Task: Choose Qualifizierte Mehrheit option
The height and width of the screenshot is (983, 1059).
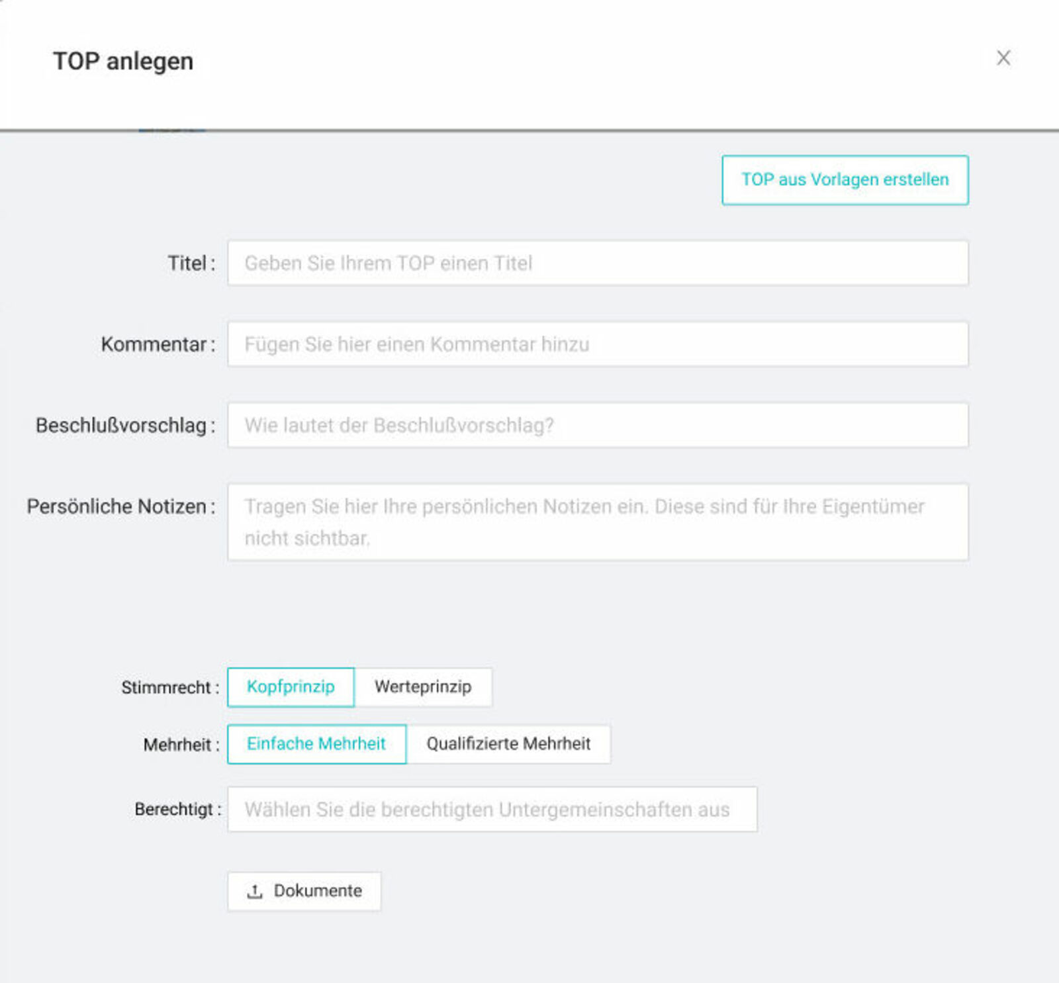Action: click(508, 744)
